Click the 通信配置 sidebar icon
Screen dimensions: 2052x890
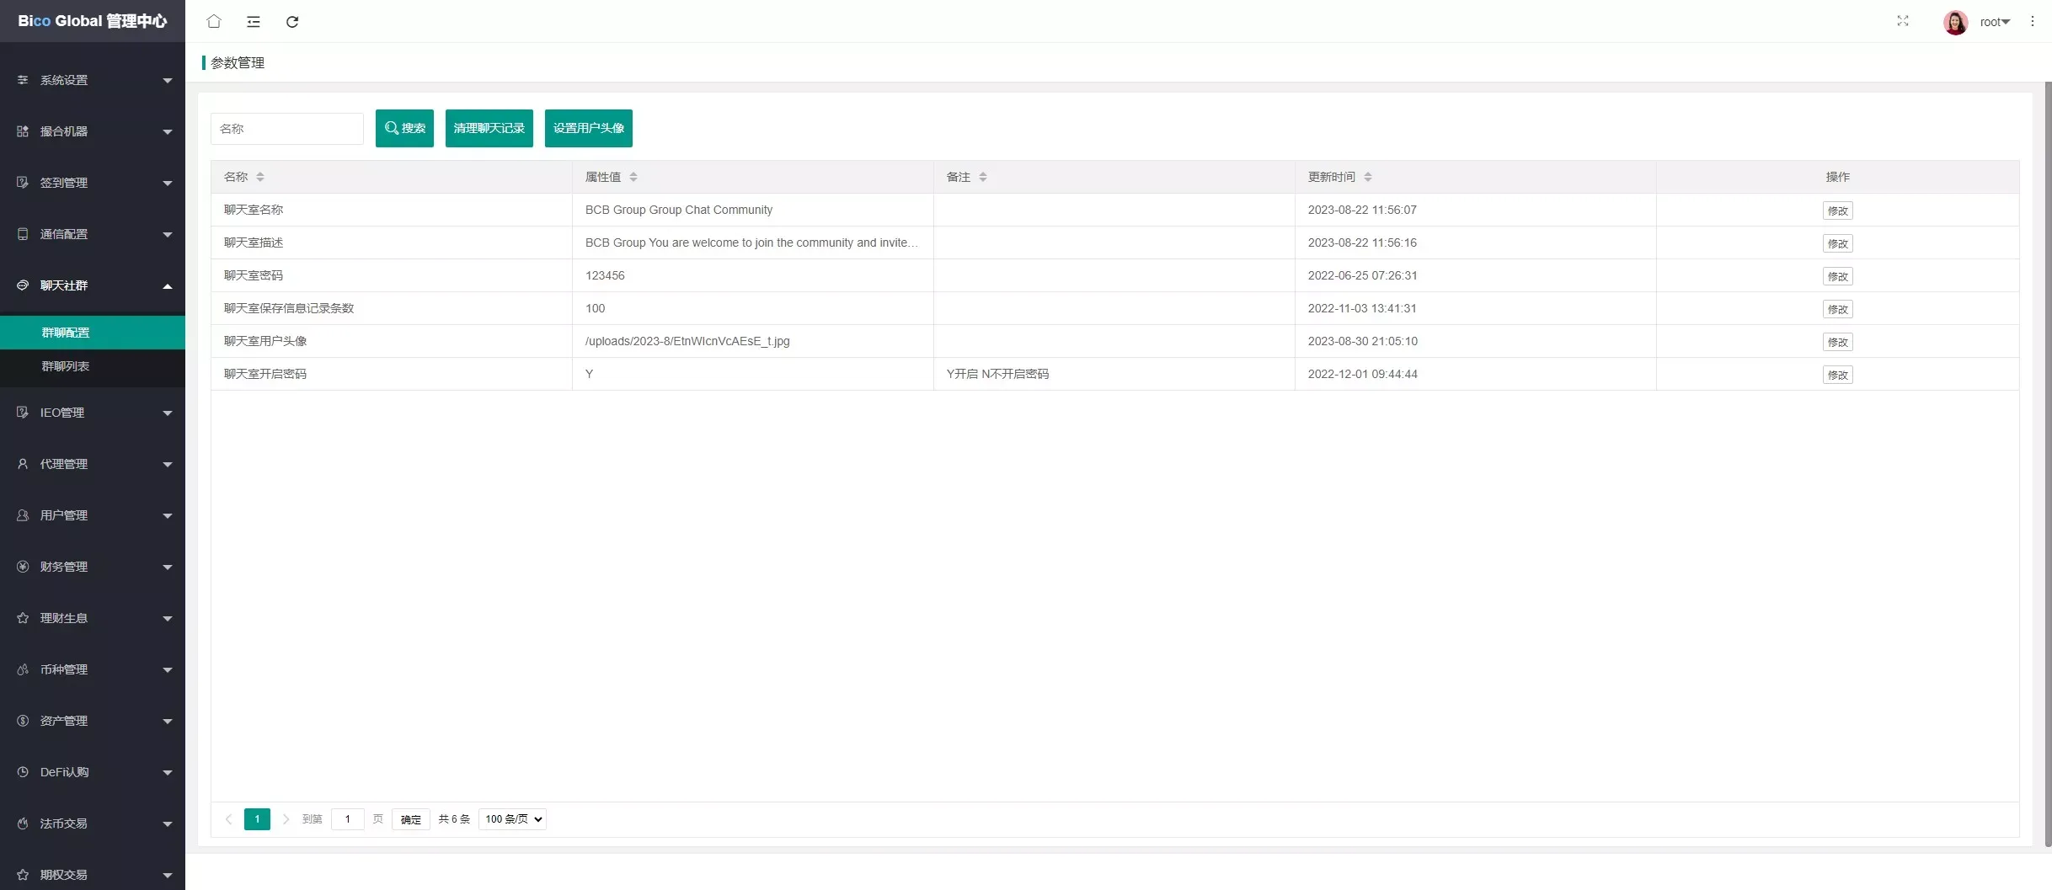(x=23, y=234)
